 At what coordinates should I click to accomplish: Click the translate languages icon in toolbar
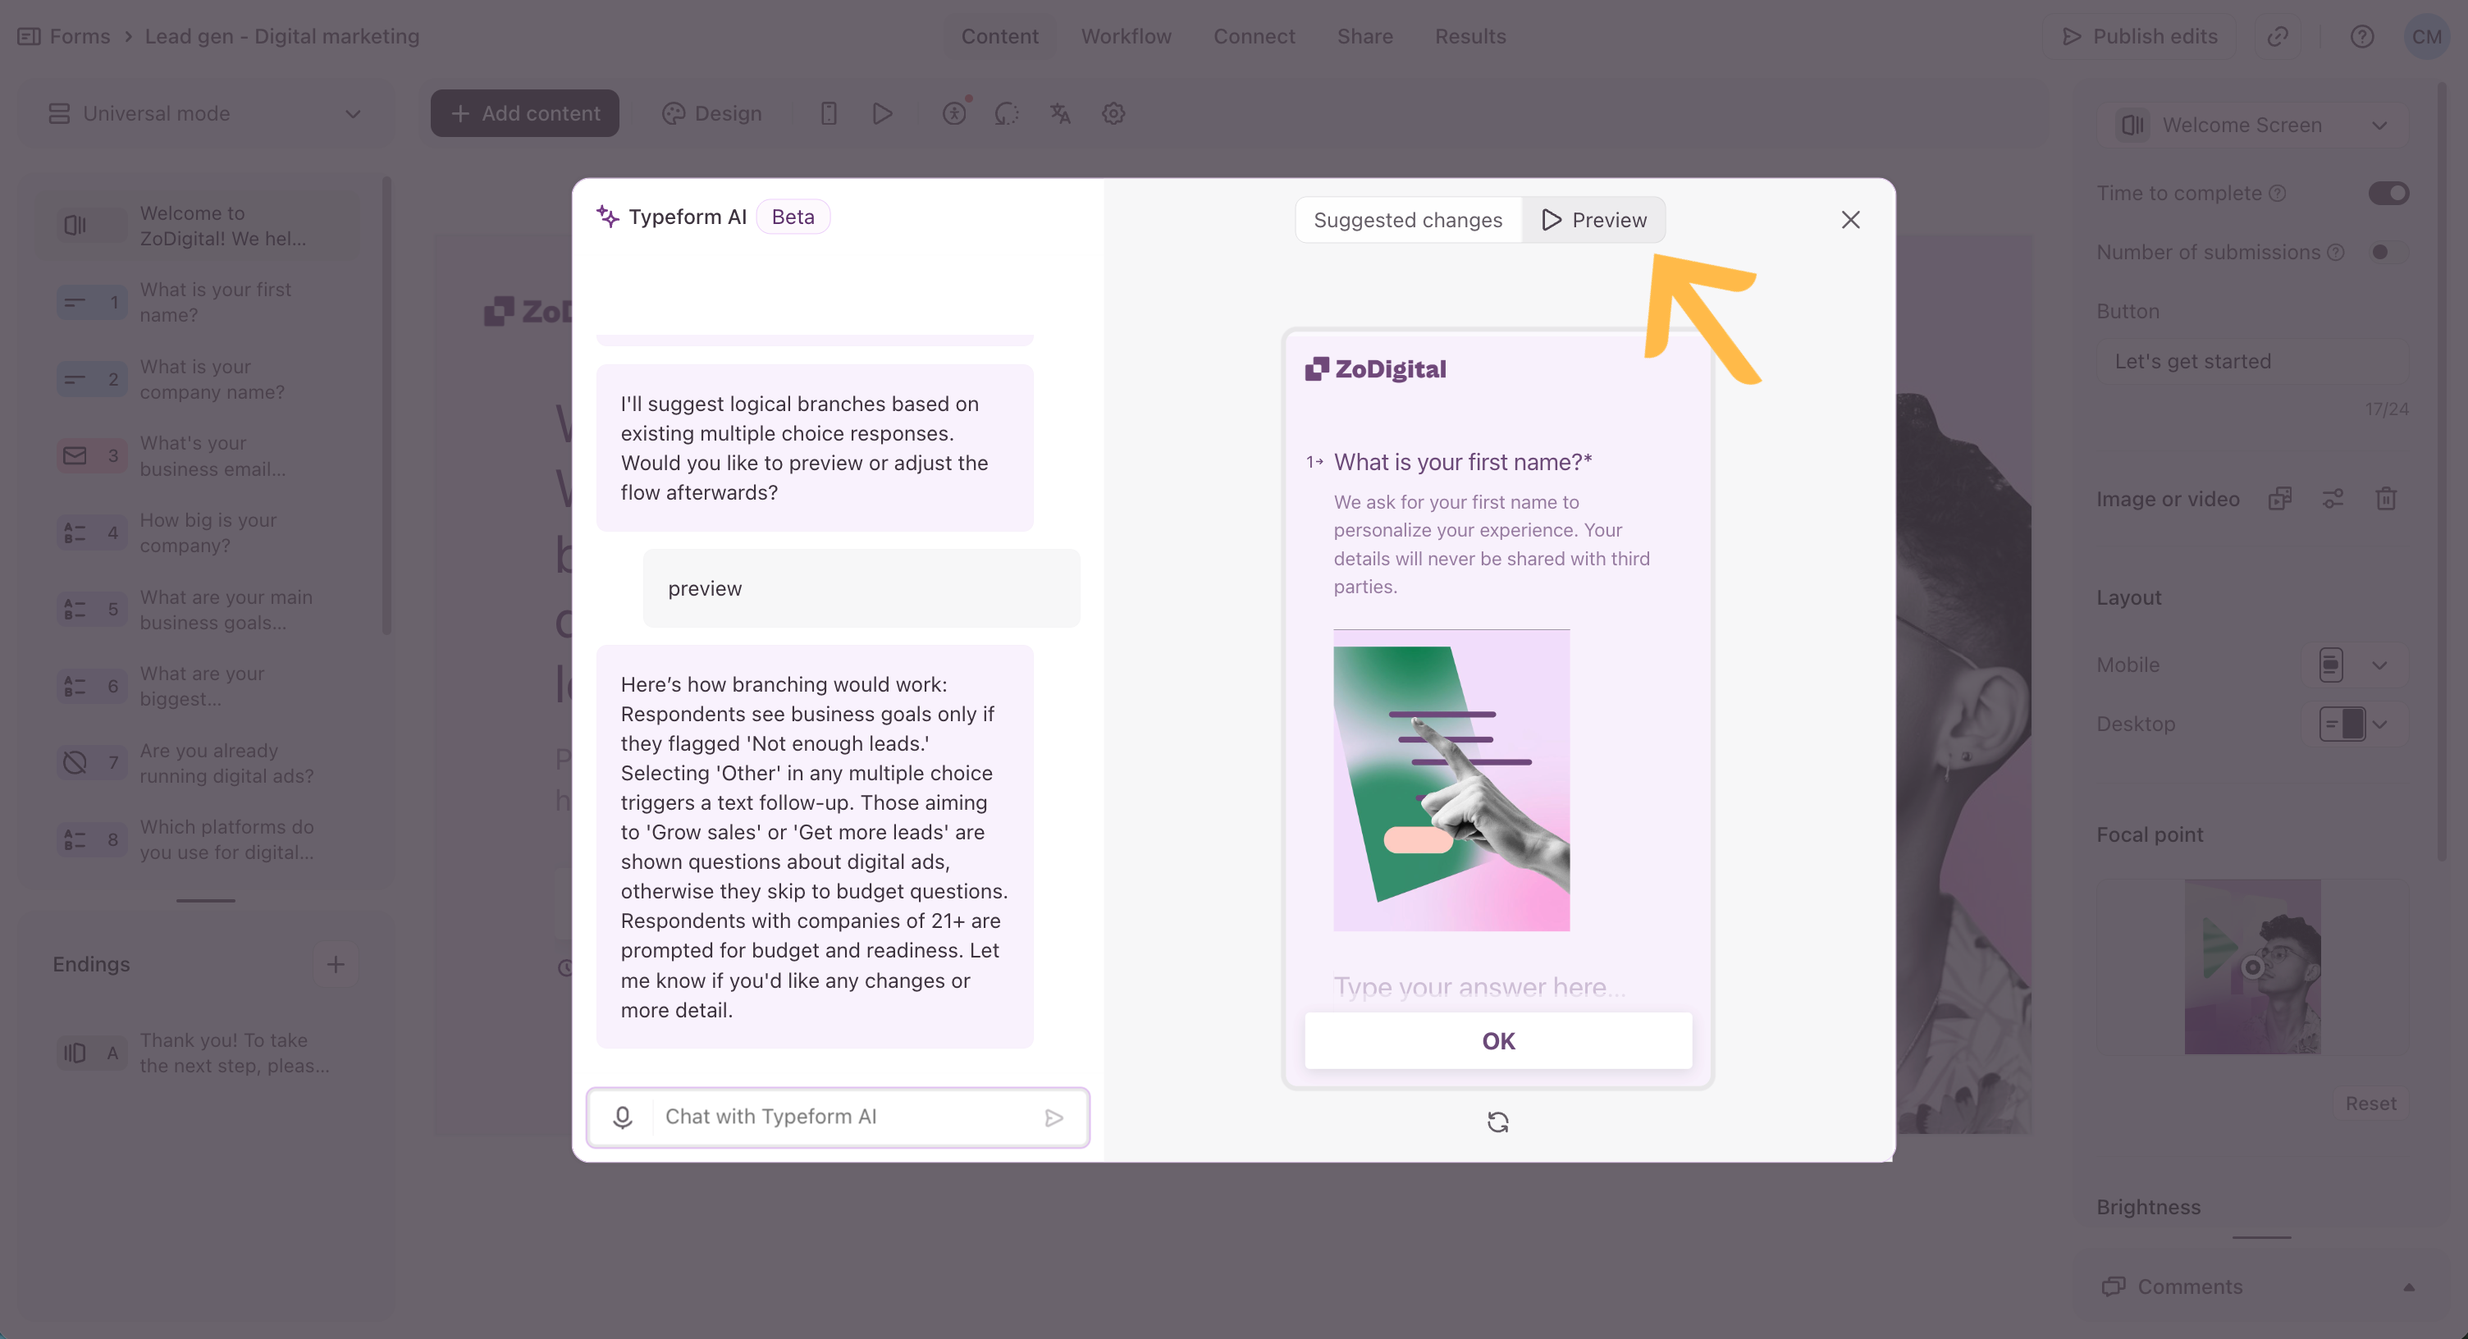coord(1059,114)
